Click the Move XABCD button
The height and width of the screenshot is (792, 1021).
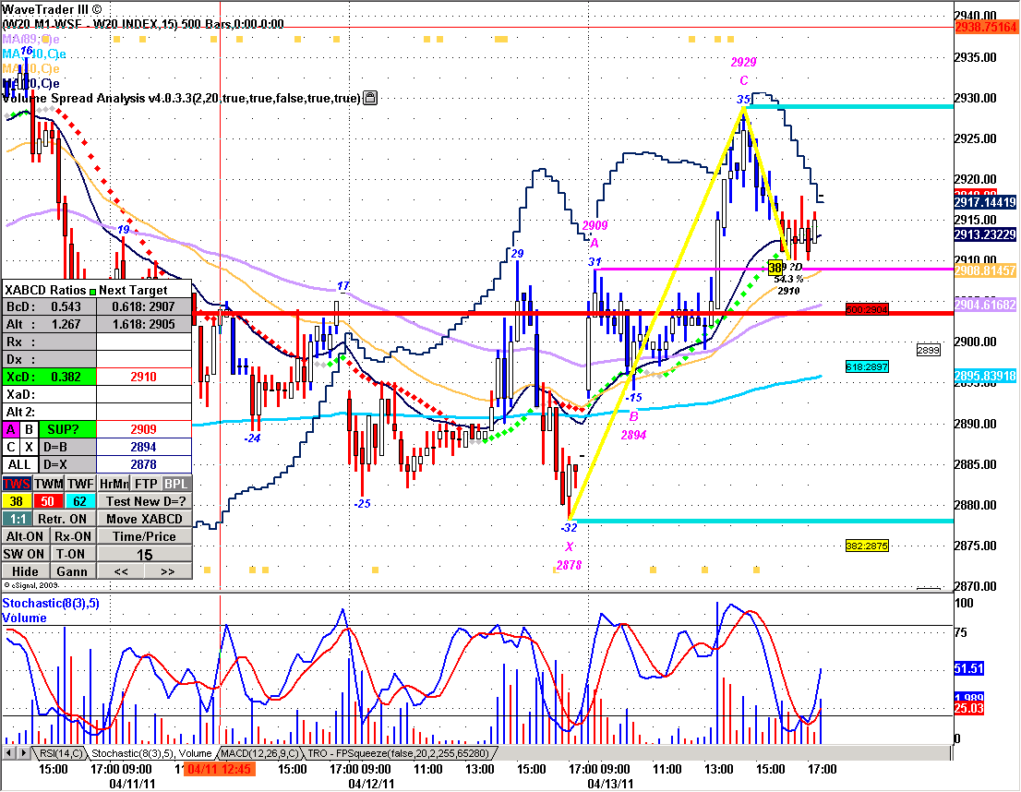[145, 519]
